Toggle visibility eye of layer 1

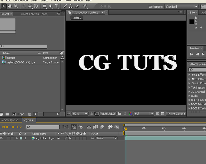[2, 138]
